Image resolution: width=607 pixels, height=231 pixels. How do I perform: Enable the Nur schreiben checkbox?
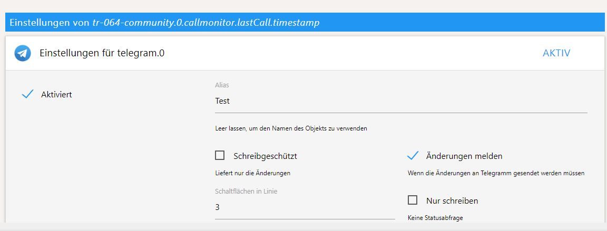[413, 200]
